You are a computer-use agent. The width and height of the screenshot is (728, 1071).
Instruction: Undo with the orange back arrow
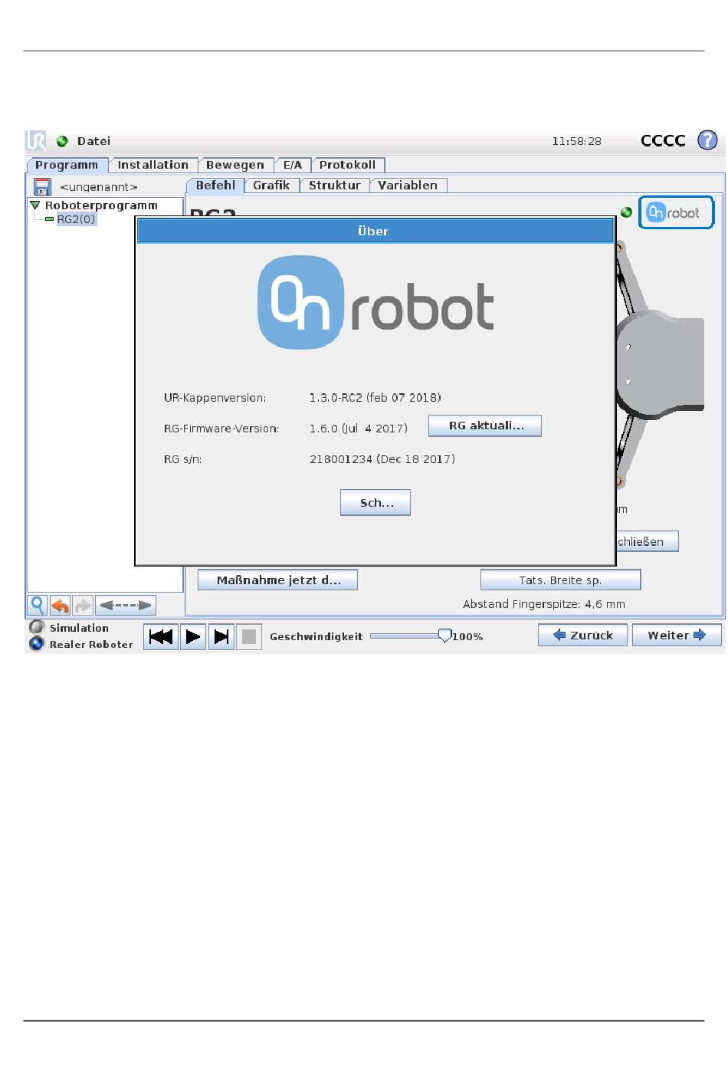[60, 605]
